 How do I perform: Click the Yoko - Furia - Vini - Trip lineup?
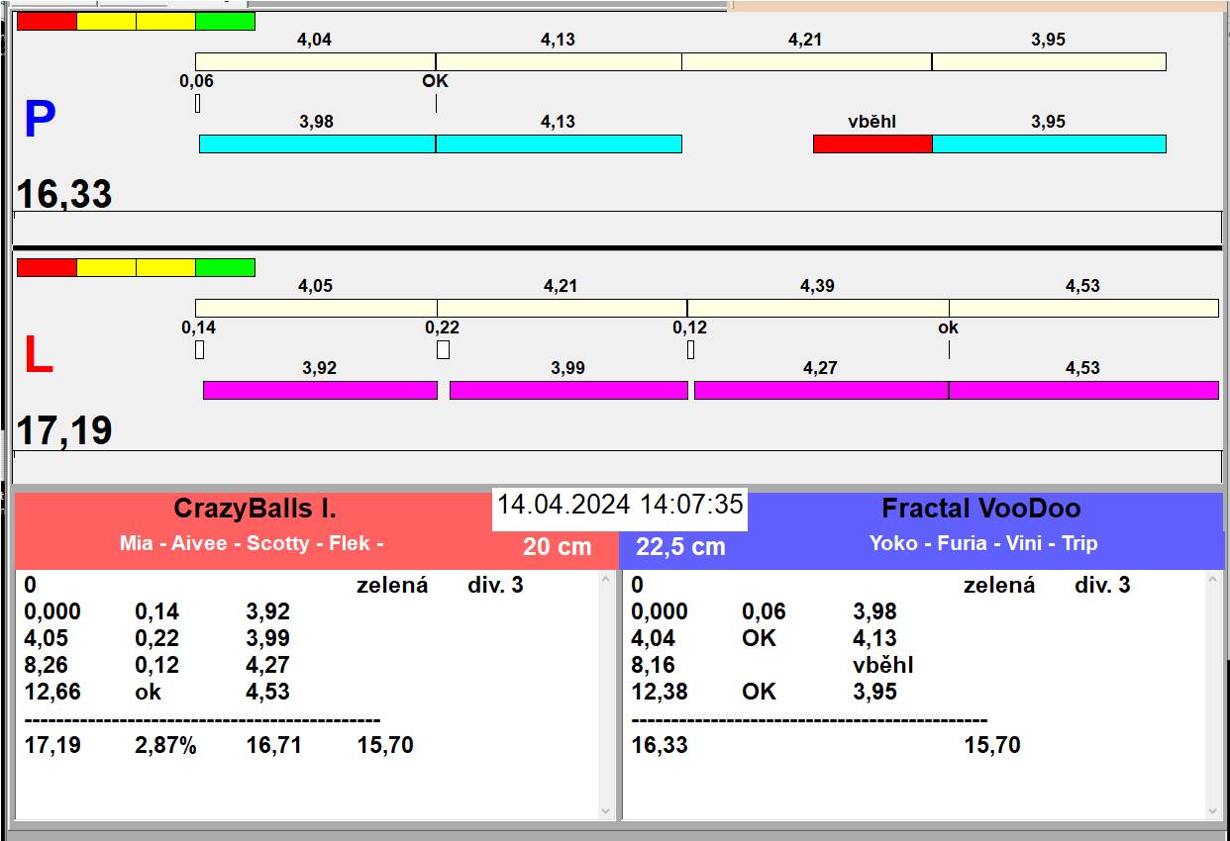tap(982, 543)
